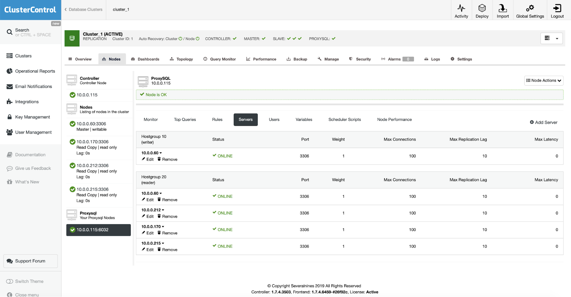Viewport: 571px width, 297px height.
Task: Edit server 10.0.0.212 in Hostgroup 20
Action: pyautogui.click(x=148, y=216)
